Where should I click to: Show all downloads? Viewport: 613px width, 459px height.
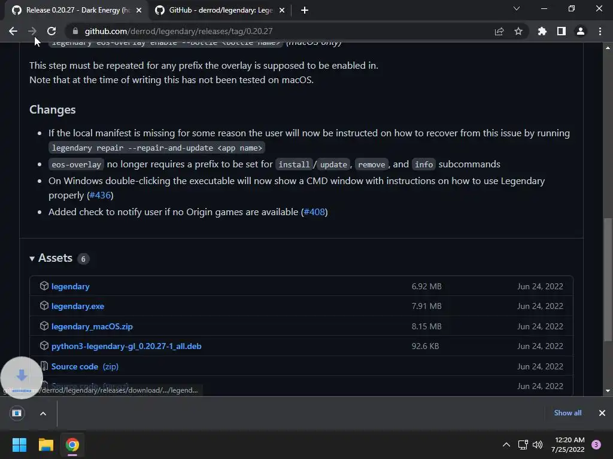coord(568,413)
